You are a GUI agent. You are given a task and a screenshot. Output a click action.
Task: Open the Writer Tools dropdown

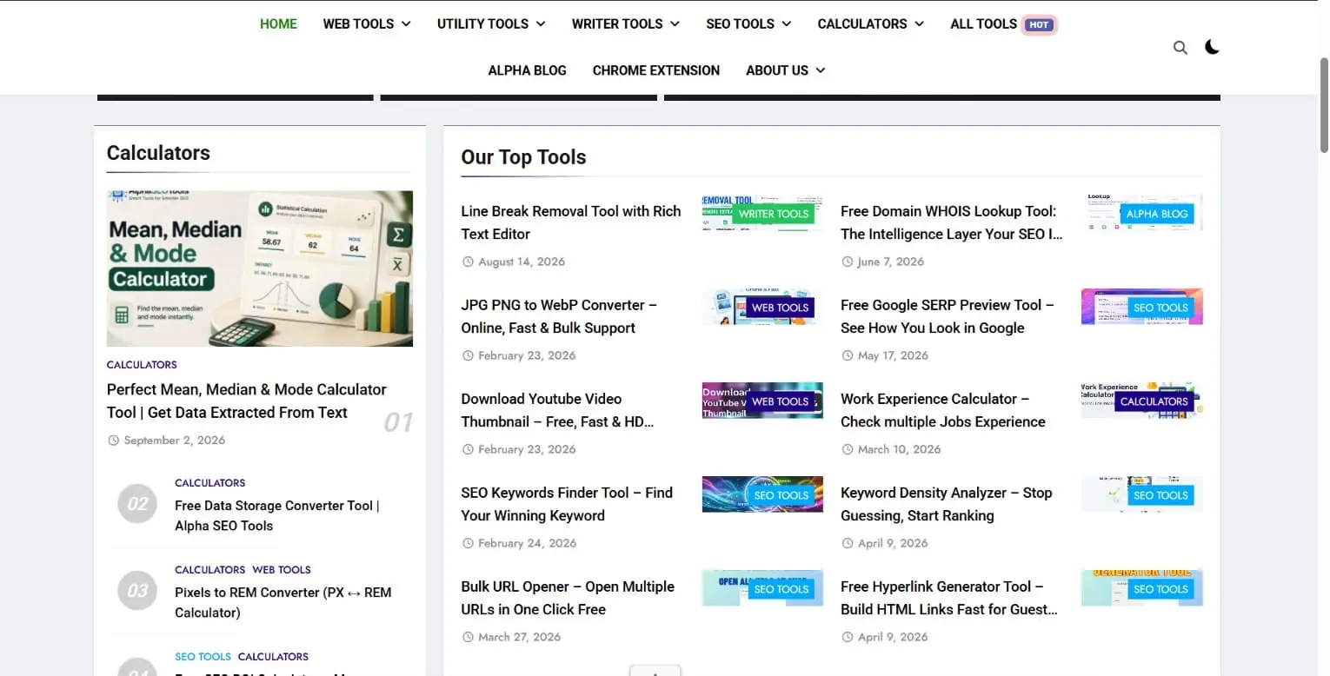626,24
